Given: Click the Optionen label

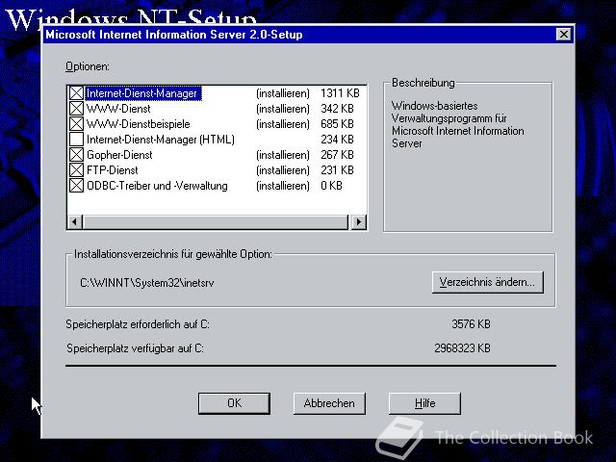Looking at the screenshot, I should pyautogui.click(x=88, y=66).
